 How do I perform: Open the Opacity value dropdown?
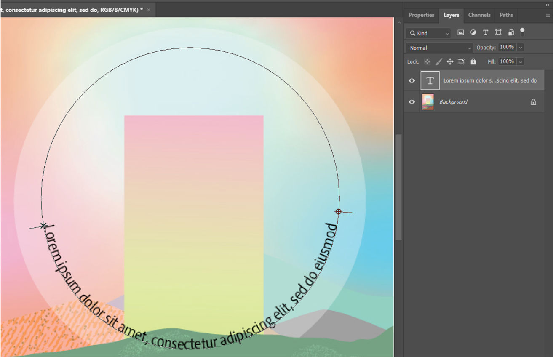(520, 47)
